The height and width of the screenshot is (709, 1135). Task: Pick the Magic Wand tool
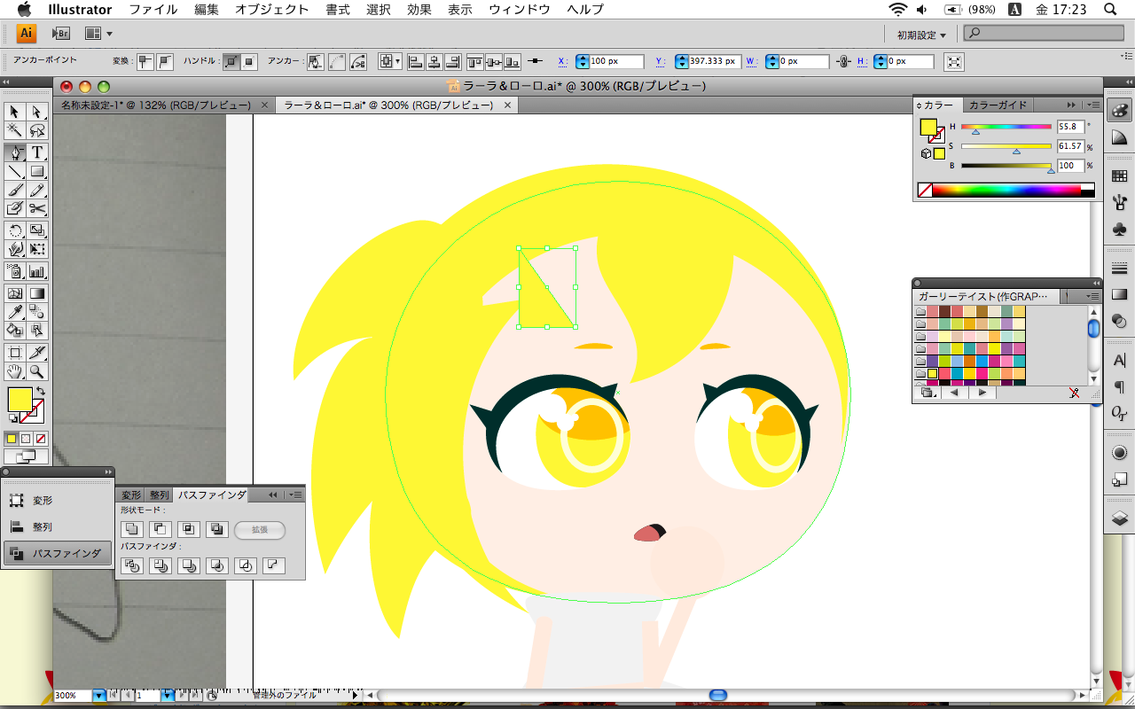(15, 131)
